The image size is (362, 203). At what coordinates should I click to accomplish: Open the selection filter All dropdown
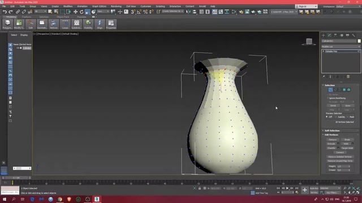(x=40, y=11)
